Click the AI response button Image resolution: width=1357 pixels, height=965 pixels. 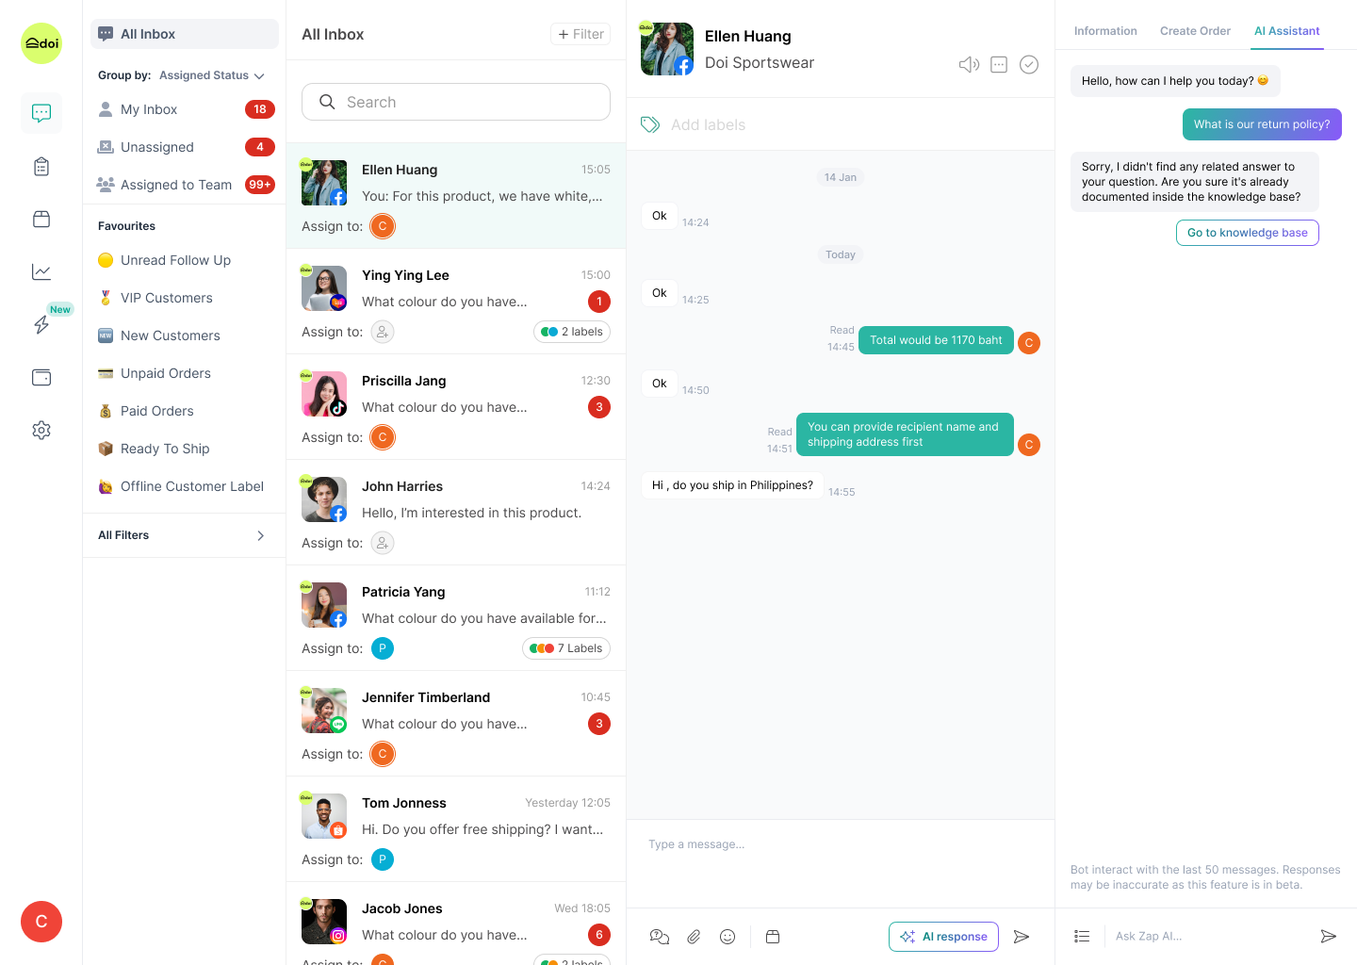point(943,937)
